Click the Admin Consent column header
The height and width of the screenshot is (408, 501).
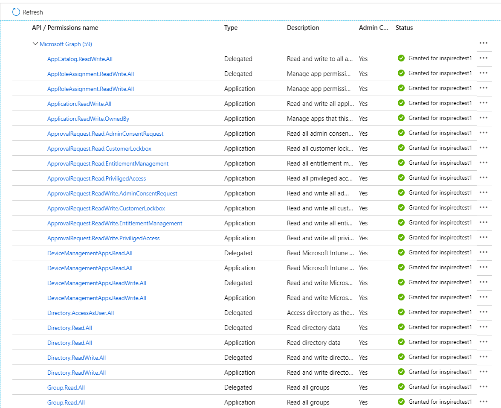click(374, 28)
